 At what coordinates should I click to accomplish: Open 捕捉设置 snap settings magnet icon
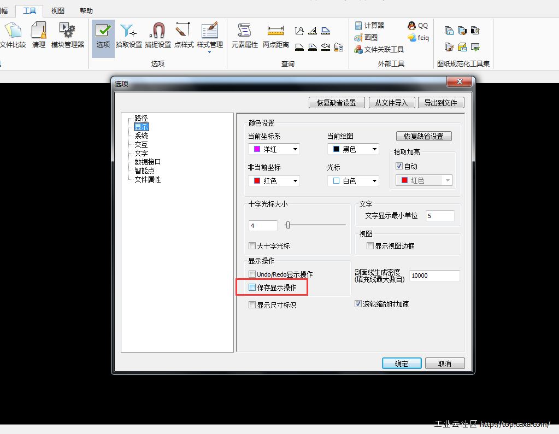tap(158, 35)
